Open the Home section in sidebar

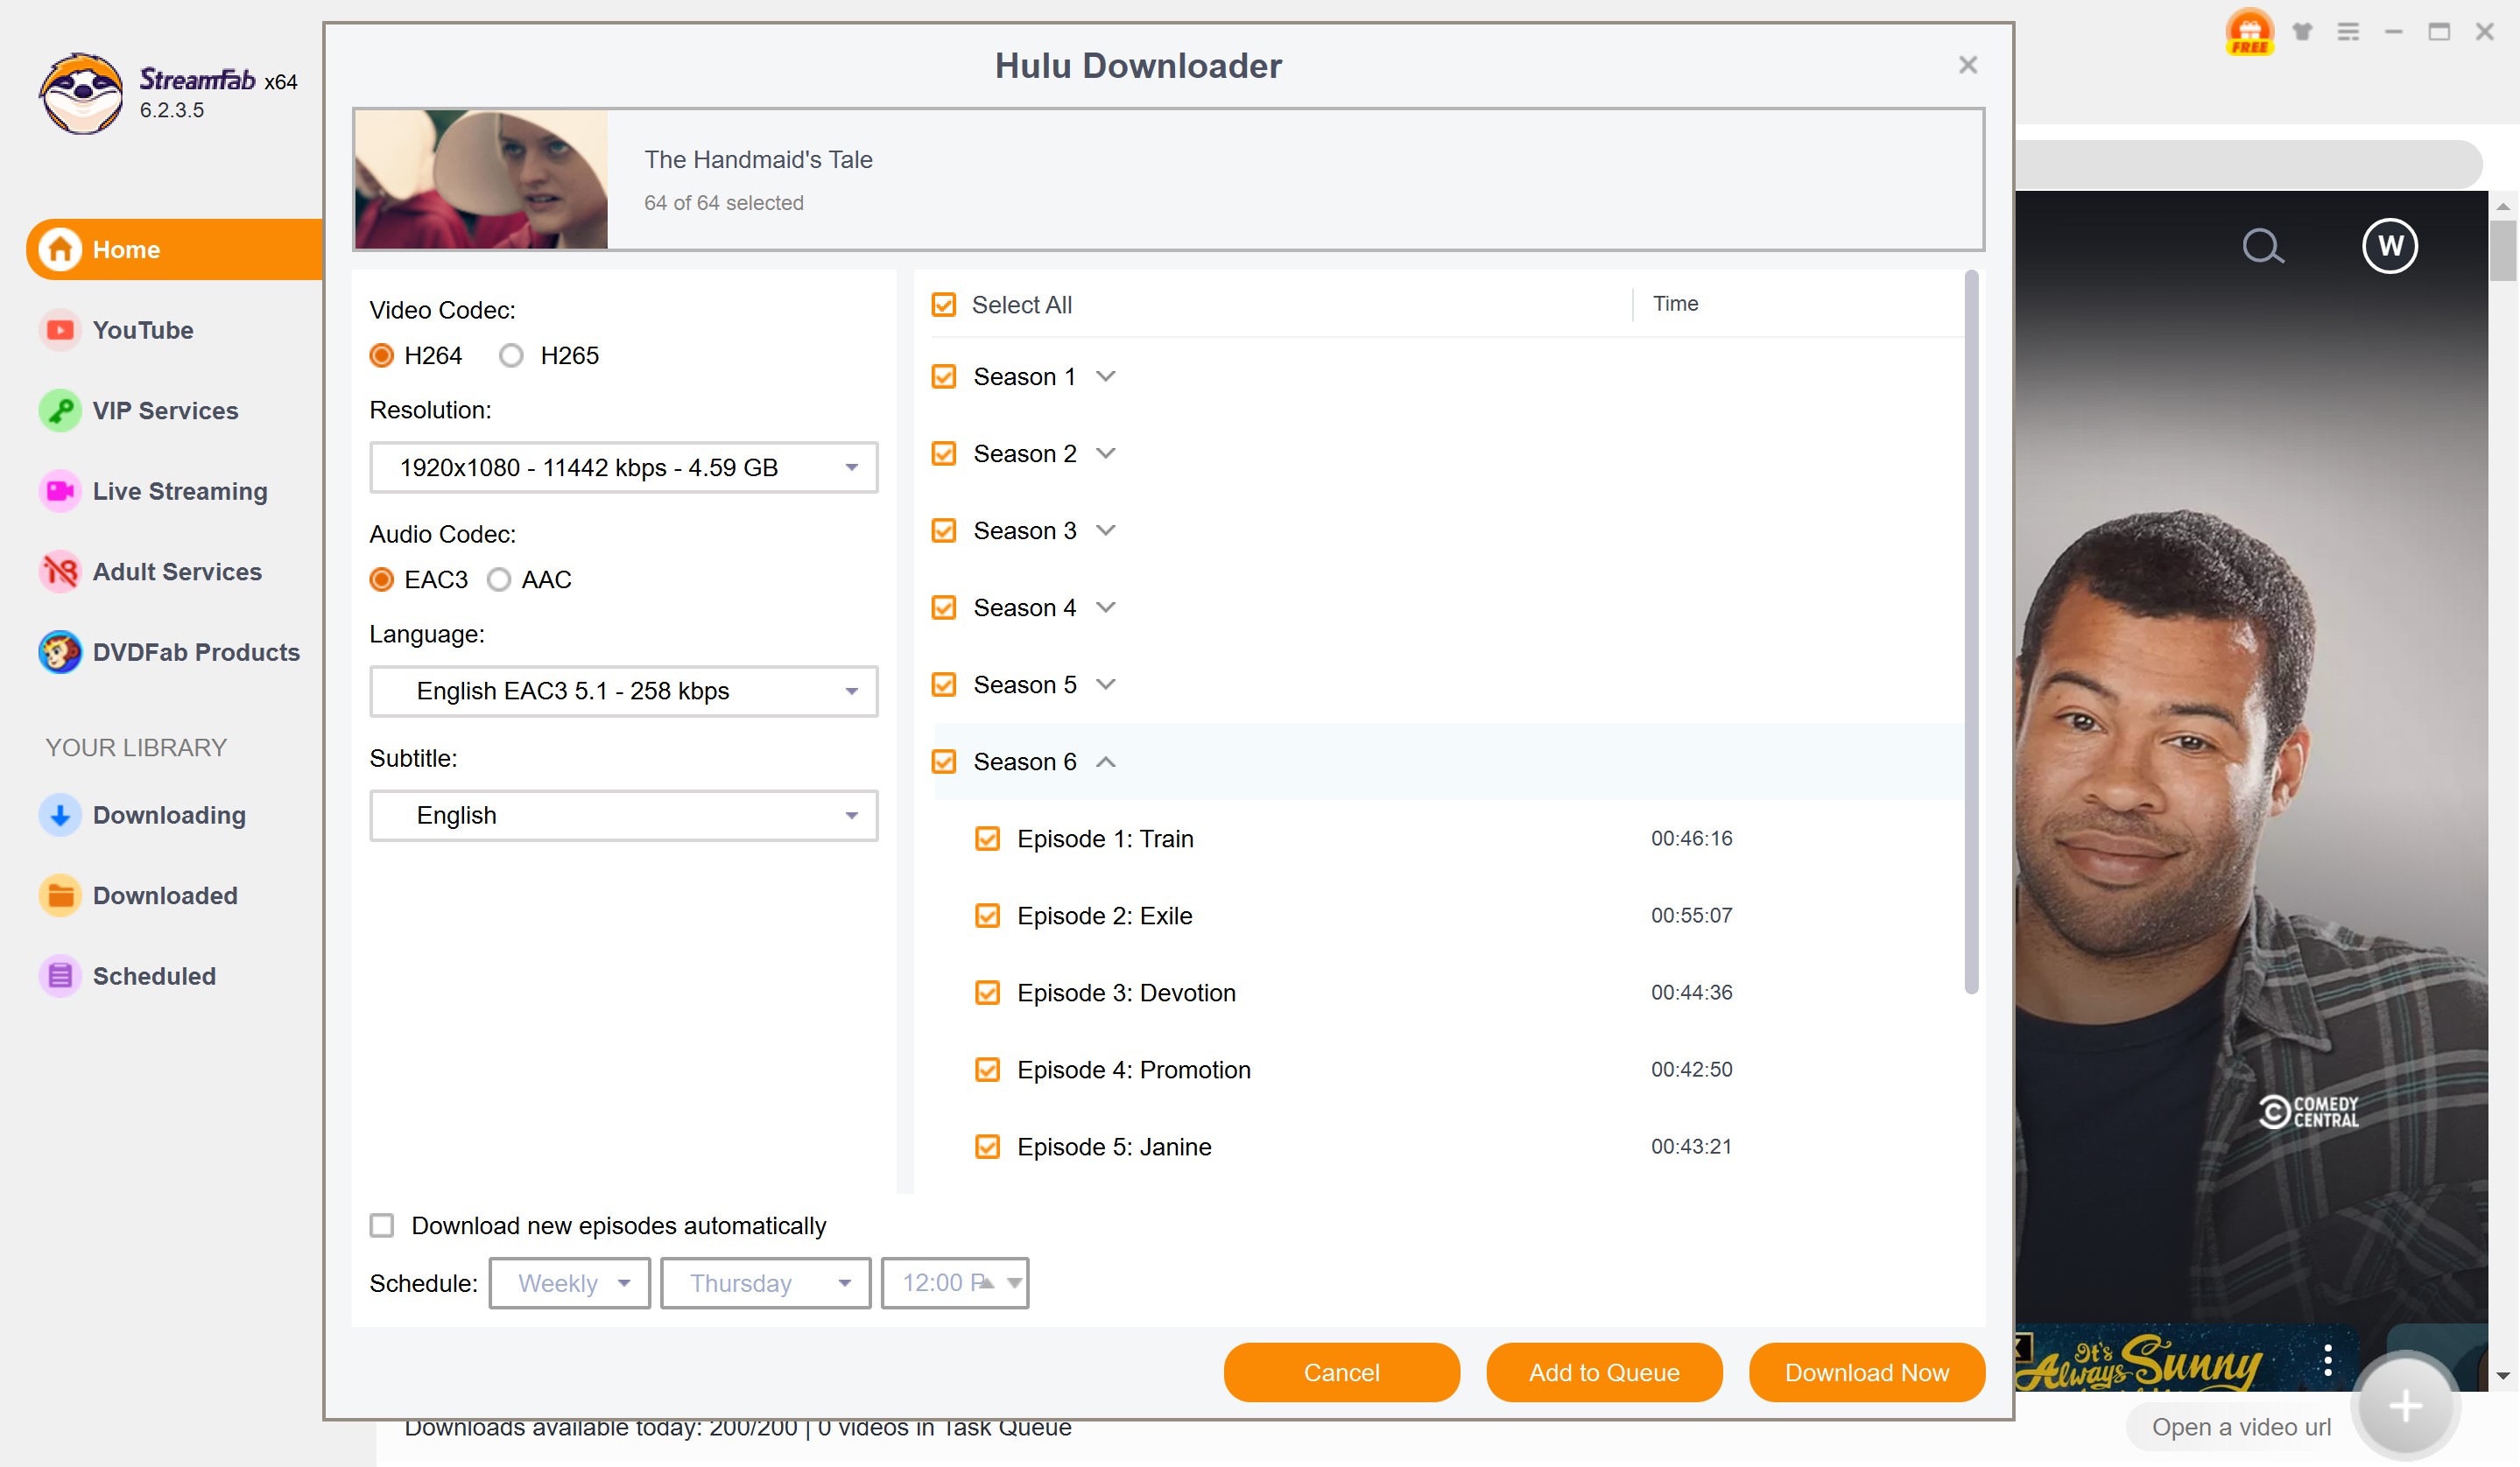[175, 249]
